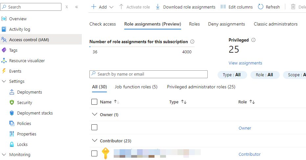Switch to the Roles tab

[x=194, y=24]
